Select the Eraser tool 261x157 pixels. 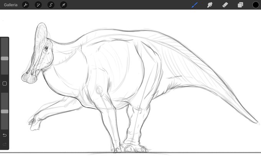point(225,5)
